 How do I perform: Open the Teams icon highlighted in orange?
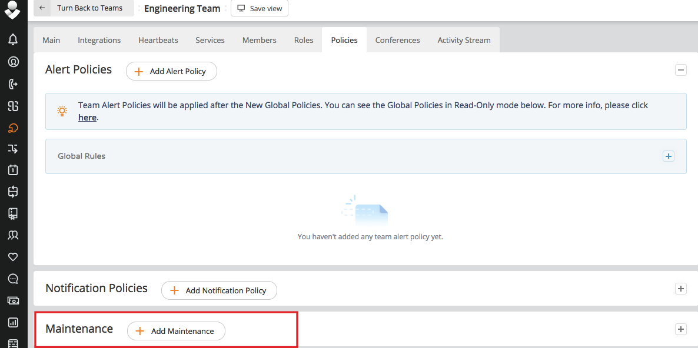click(13, 128)
